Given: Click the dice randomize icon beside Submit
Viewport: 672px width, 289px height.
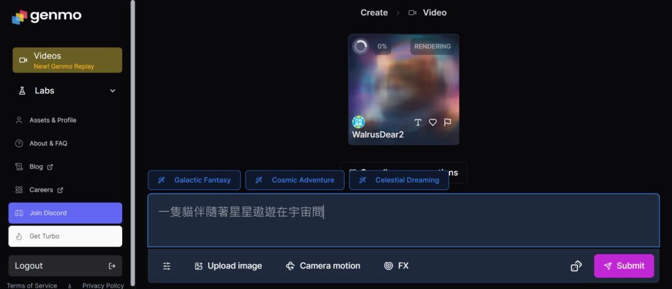Looking at the screenshot, I should tap(576, 266).
